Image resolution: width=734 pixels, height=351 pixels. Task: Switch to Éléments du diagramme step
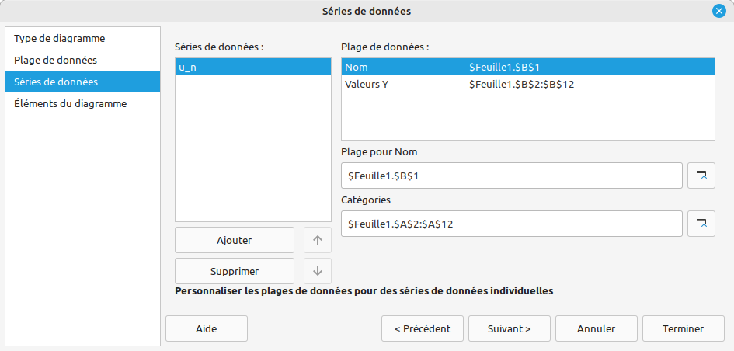pos(70,103)
